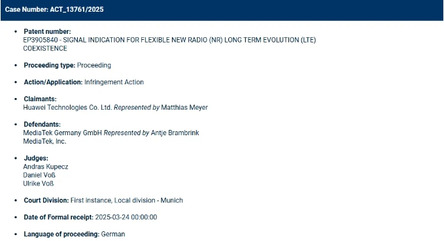Click Local division - Munich text

pos(148,201)
